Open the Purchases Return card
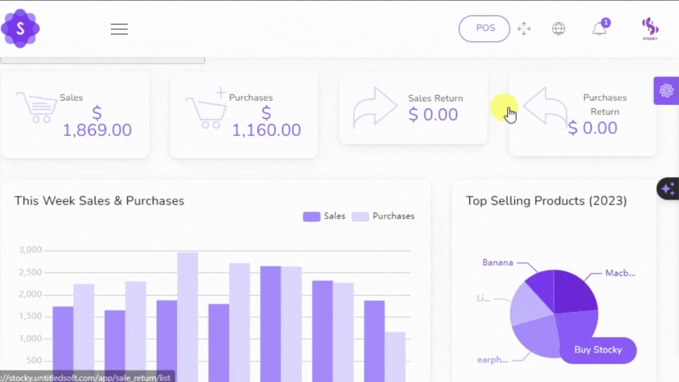 click(x=582, y=115)
